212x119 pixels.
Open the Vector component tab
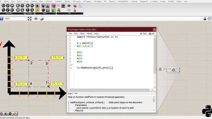click(19, 1)
